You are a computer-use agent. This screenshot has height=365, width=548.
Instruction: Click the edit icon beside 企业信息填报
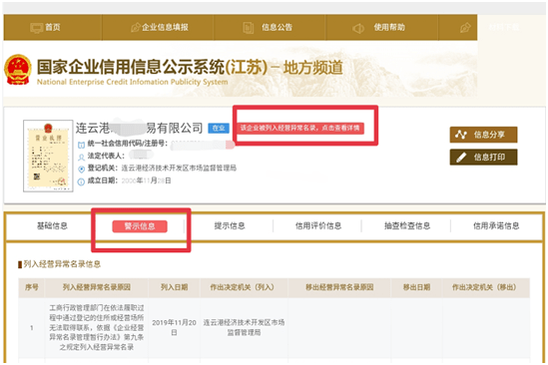[x=135, y=27]
